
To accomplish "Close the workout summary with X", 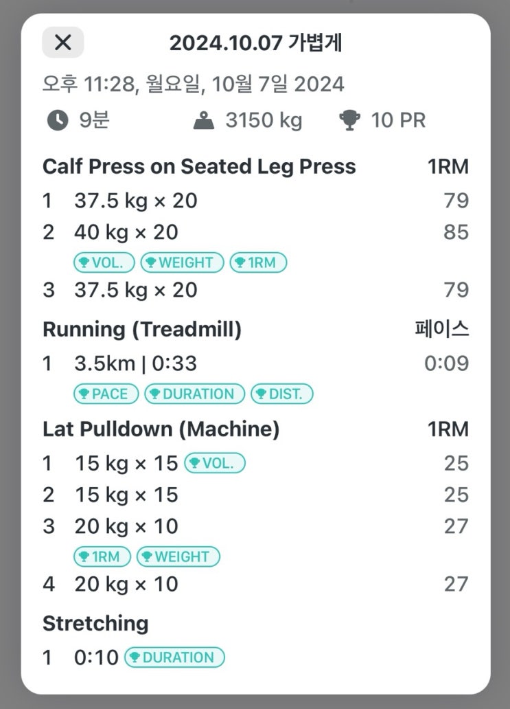I will point(62,43).
